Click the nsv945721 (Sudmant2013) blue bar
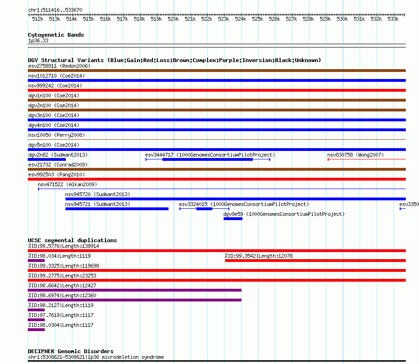 117,209
